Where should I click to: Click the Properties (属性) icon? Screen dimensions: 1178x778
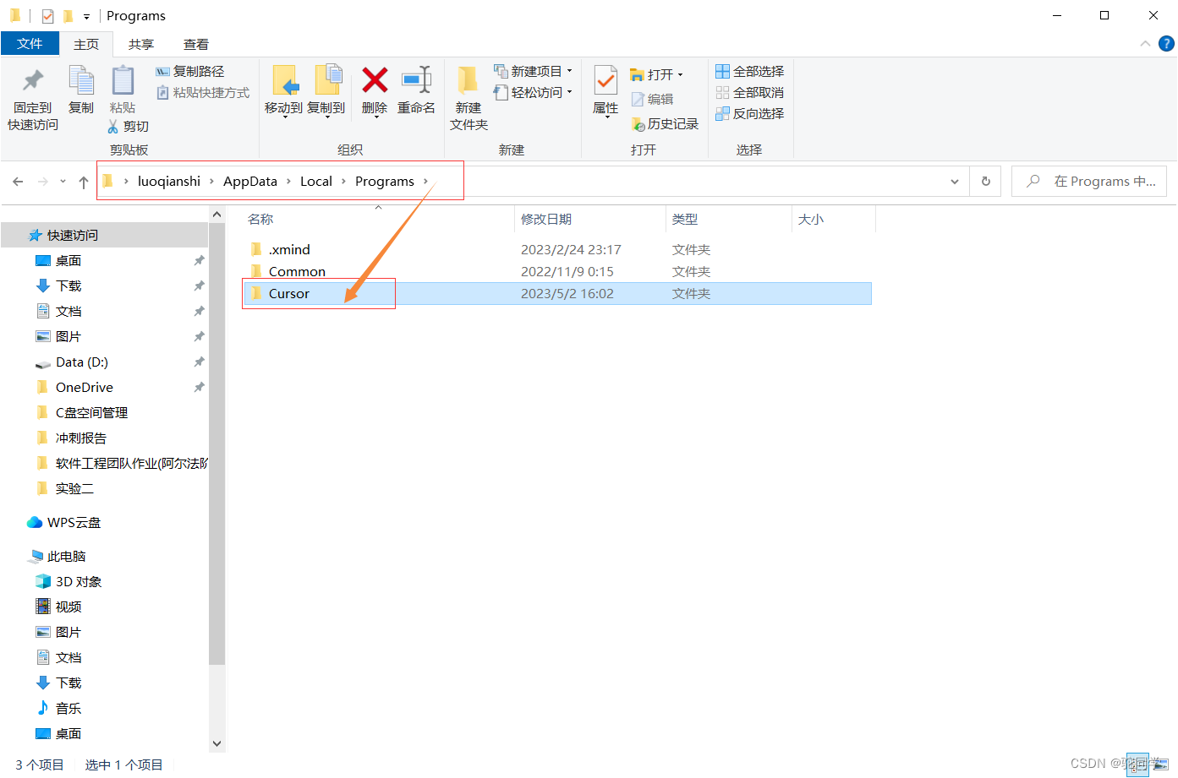pyautogui.click(x=605, y=81)
